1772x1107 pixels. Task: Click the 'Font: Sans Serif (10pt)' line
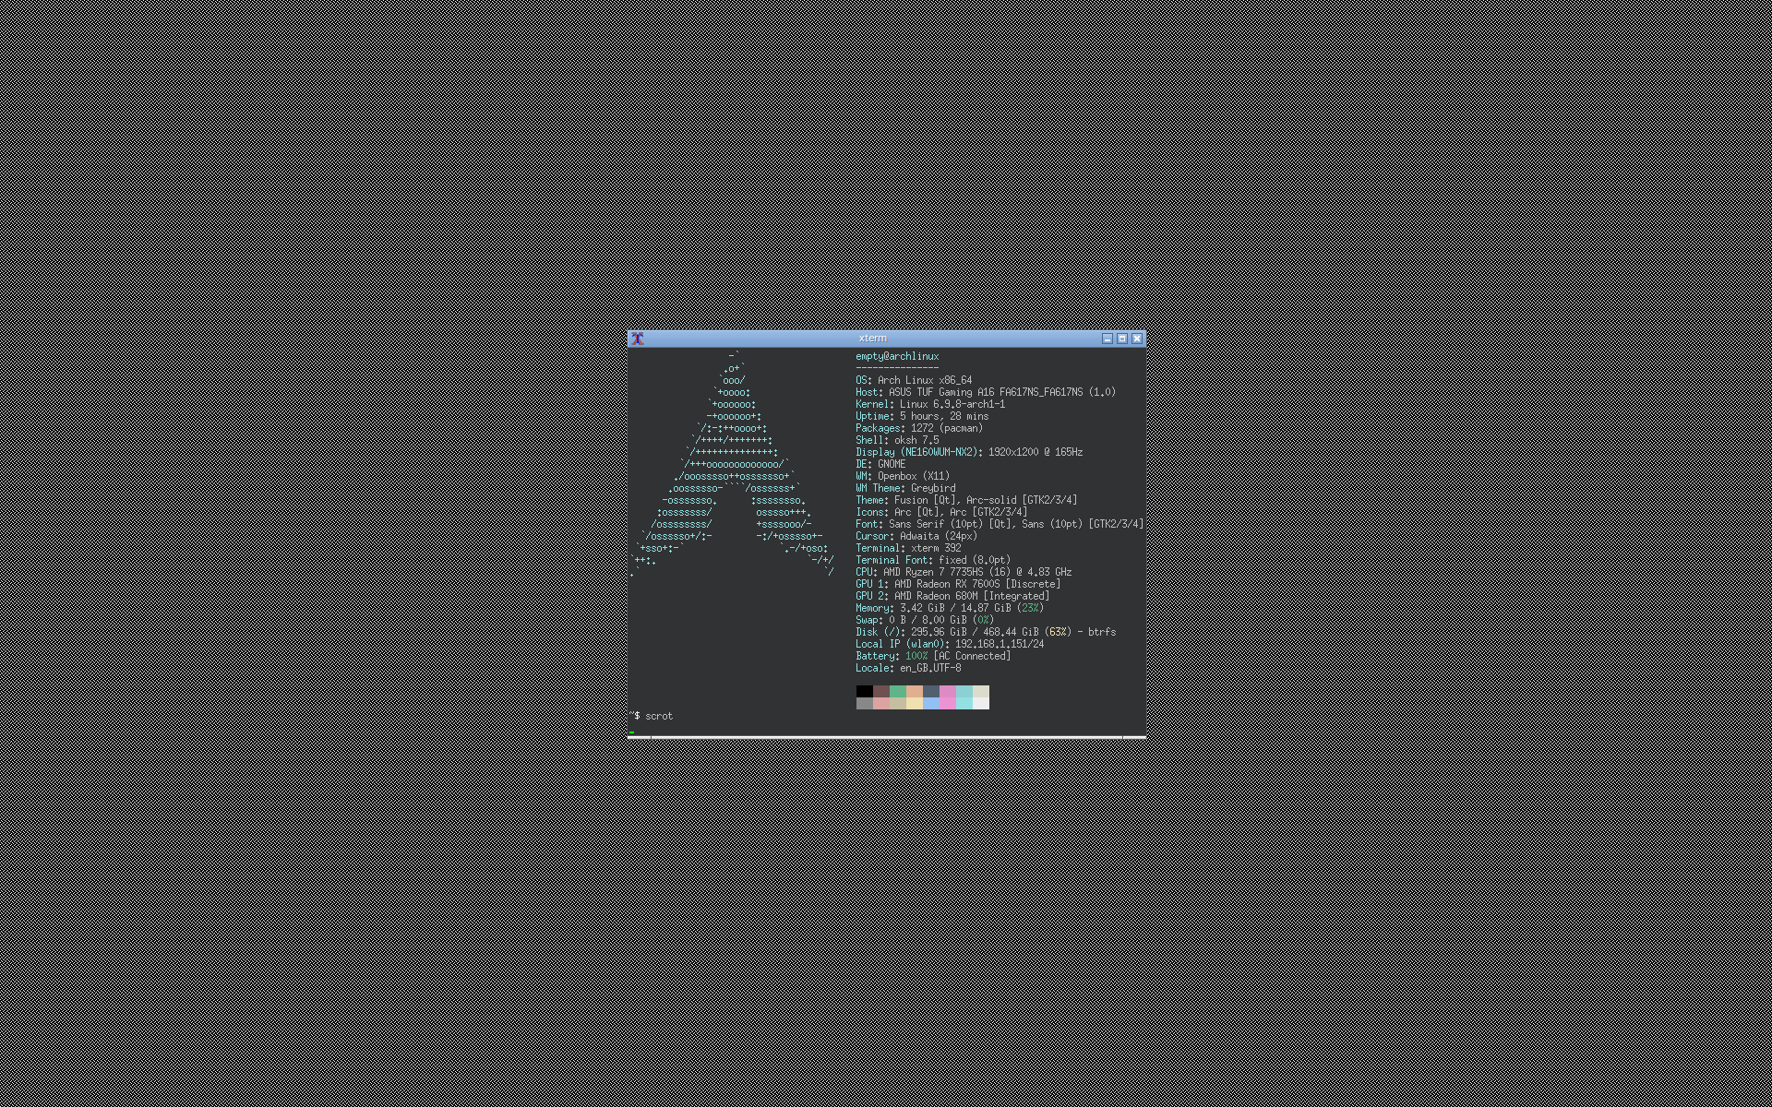click(1000, 524)
